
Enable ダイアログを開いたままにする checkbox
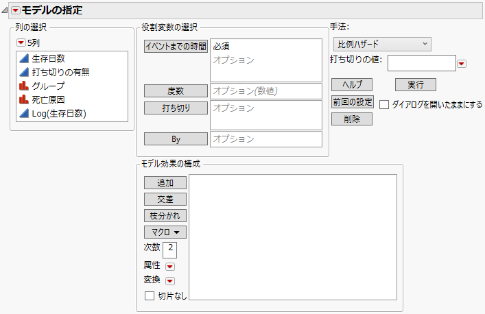(x=384, y=105)
